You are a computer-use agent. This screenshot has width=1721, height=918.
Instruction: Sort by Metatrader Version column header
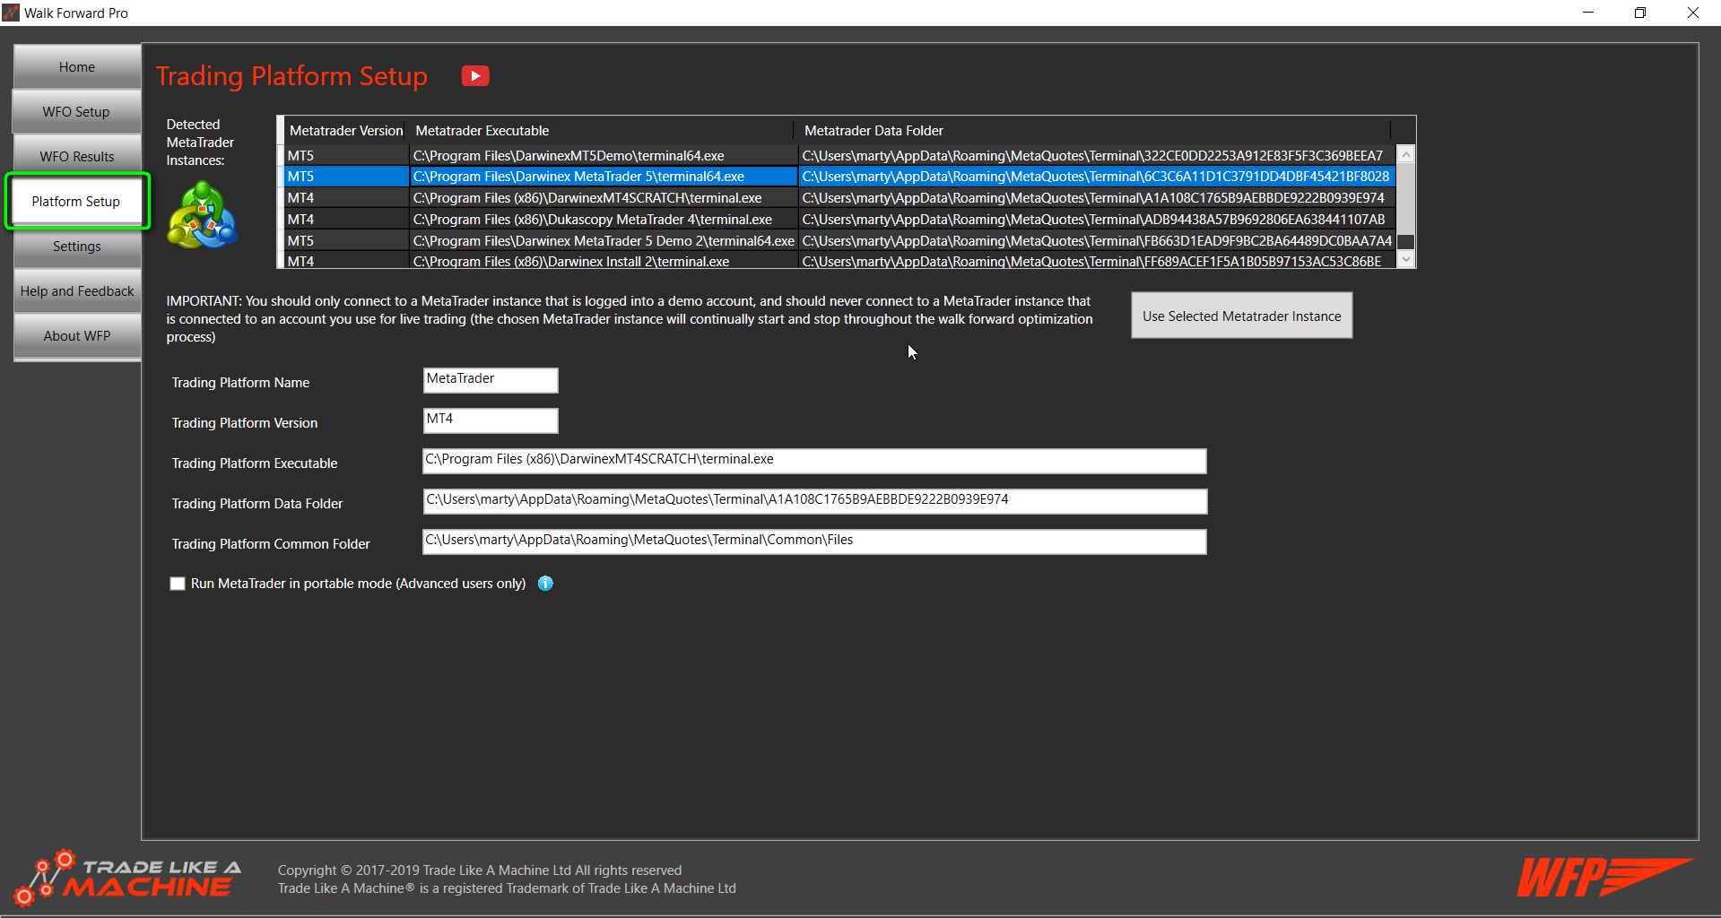tap(345, 130)
